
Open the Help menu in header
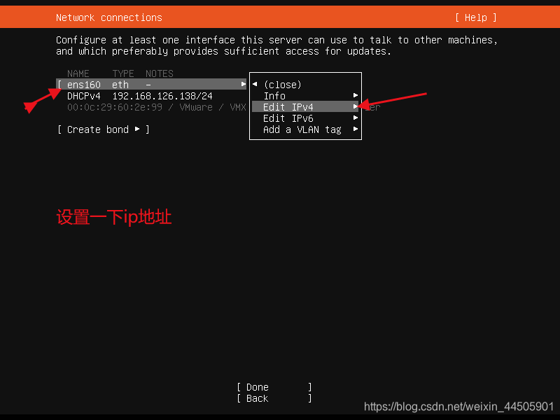(x=475, y=17)
